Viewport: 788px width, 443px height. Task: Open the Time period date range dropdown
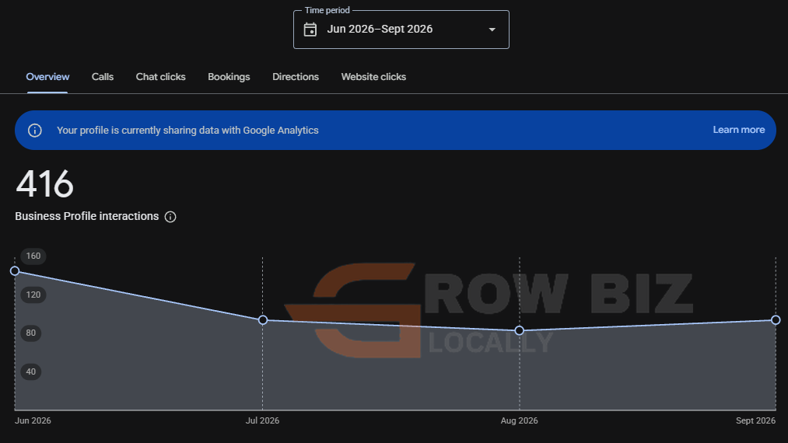tap(401, 30)
